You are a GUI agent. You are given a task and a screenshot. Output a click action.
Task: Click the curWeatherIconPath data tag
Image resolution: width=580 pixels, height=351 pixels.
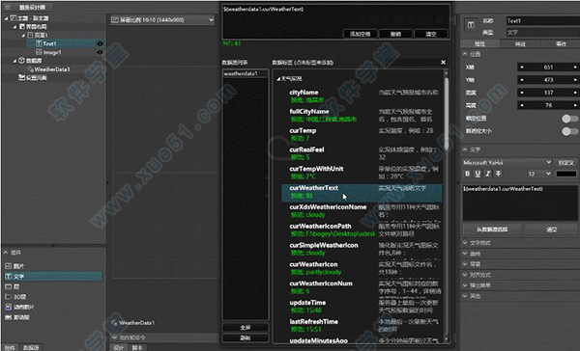pyautogui.click(x=320, y=226)
